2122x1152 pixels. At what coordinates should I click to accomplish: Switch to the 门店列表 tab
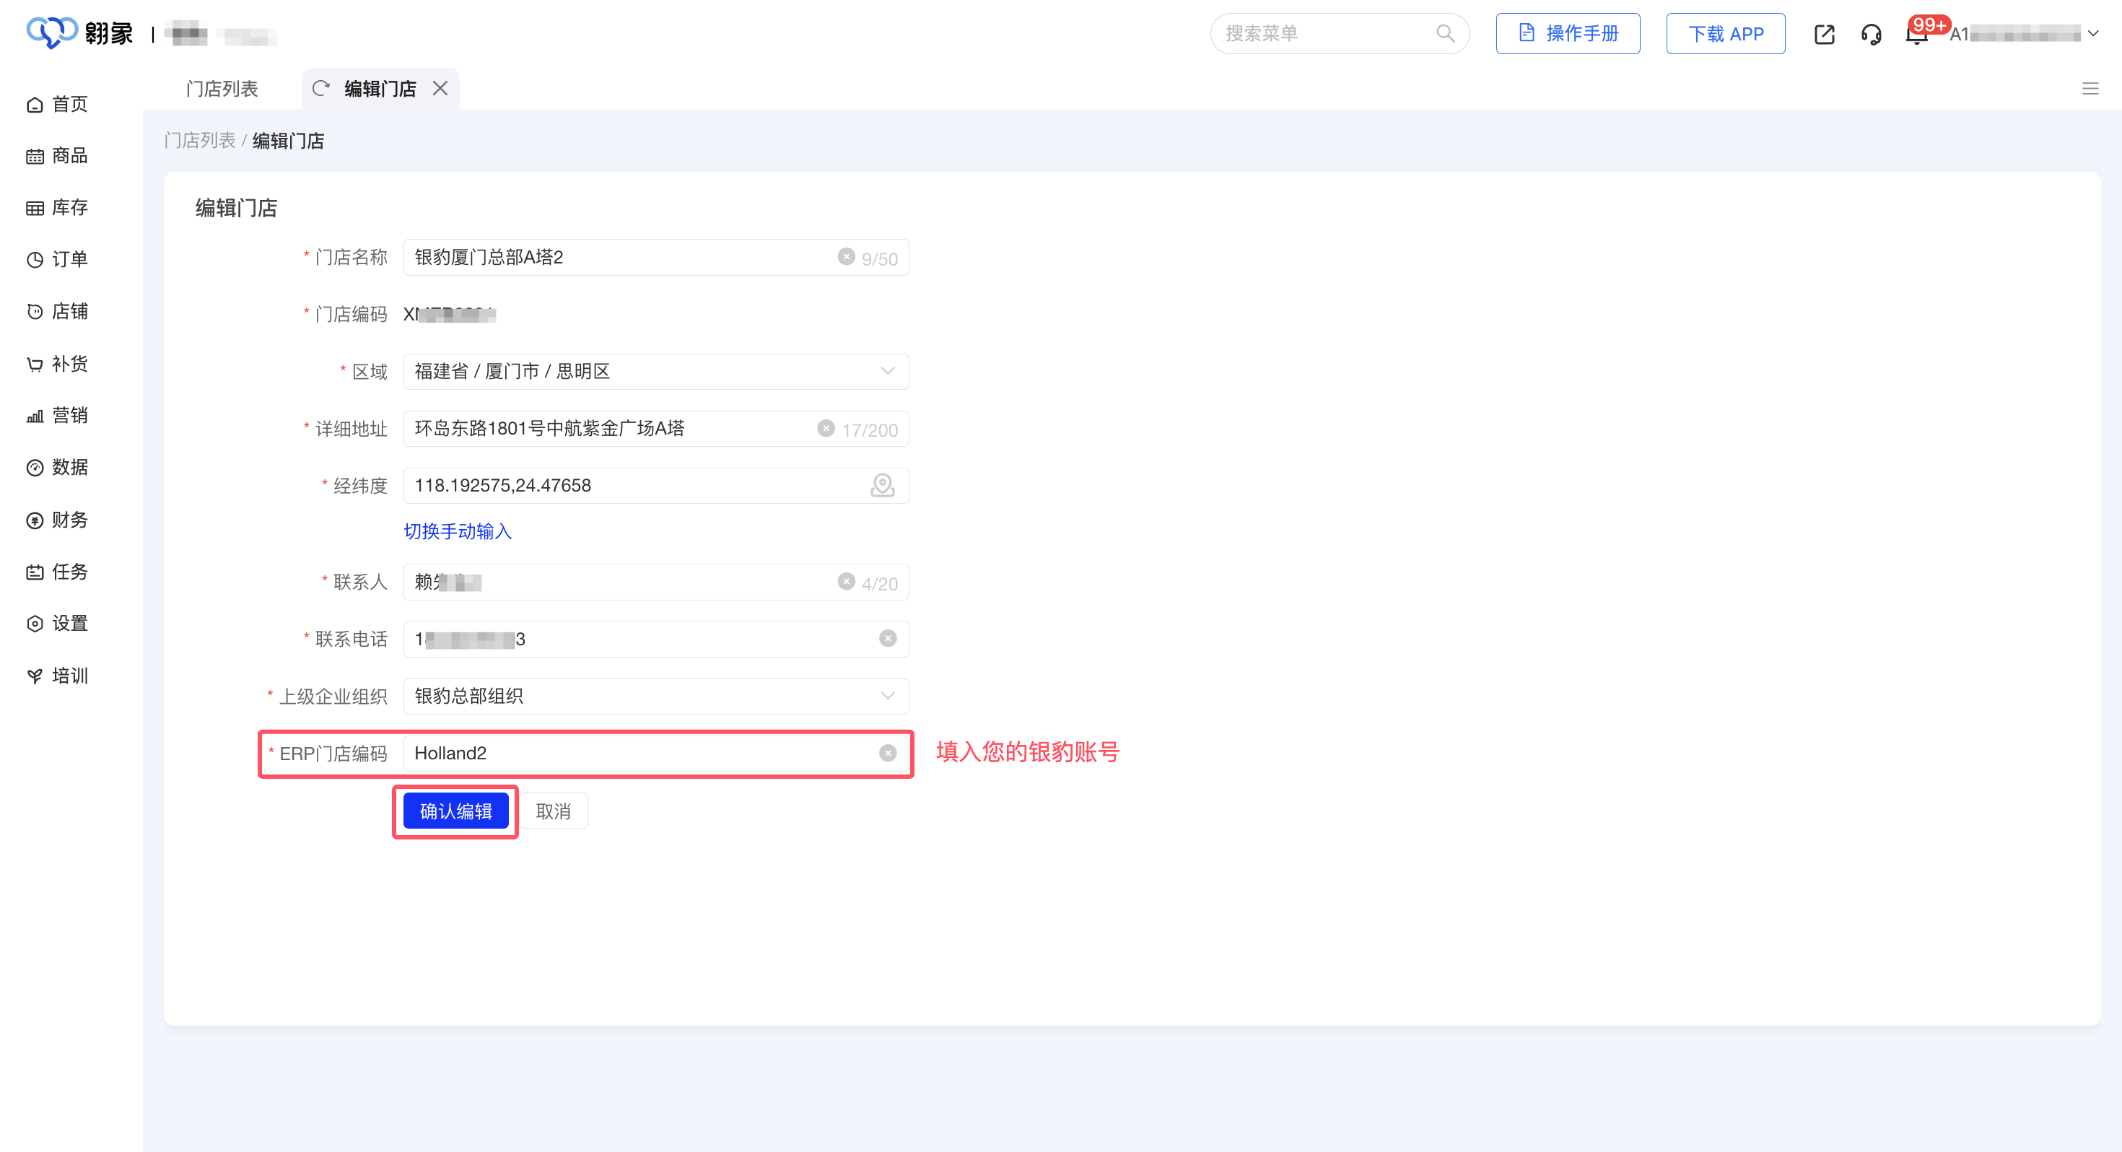point(222,89)
